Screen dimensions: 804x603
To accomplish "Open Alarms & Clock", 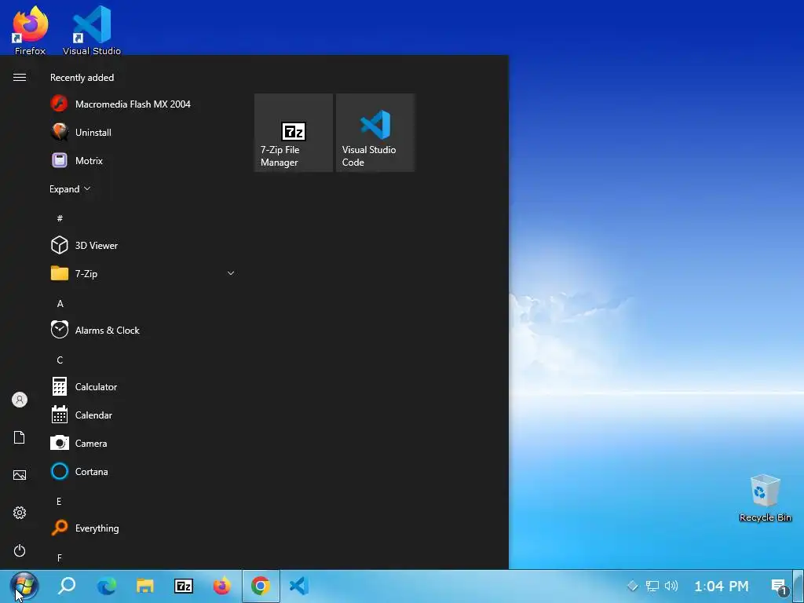I will point(144,331).
